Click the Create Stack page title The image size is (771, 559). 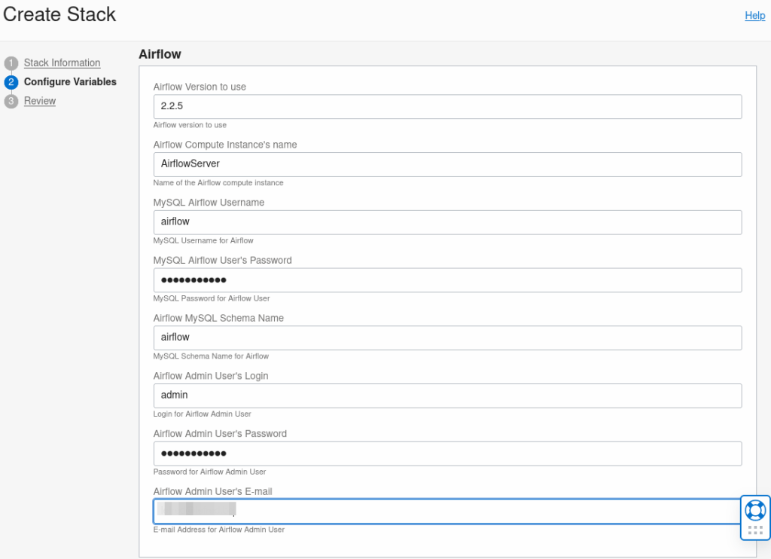(x=59, y=14)
